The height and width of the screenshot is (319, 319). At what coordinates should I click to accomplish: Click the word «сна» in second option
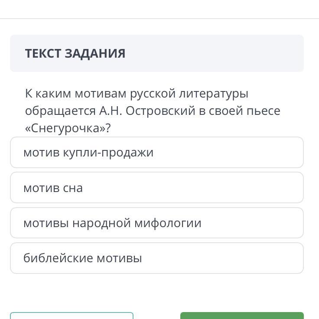click(x=73, y=188)
